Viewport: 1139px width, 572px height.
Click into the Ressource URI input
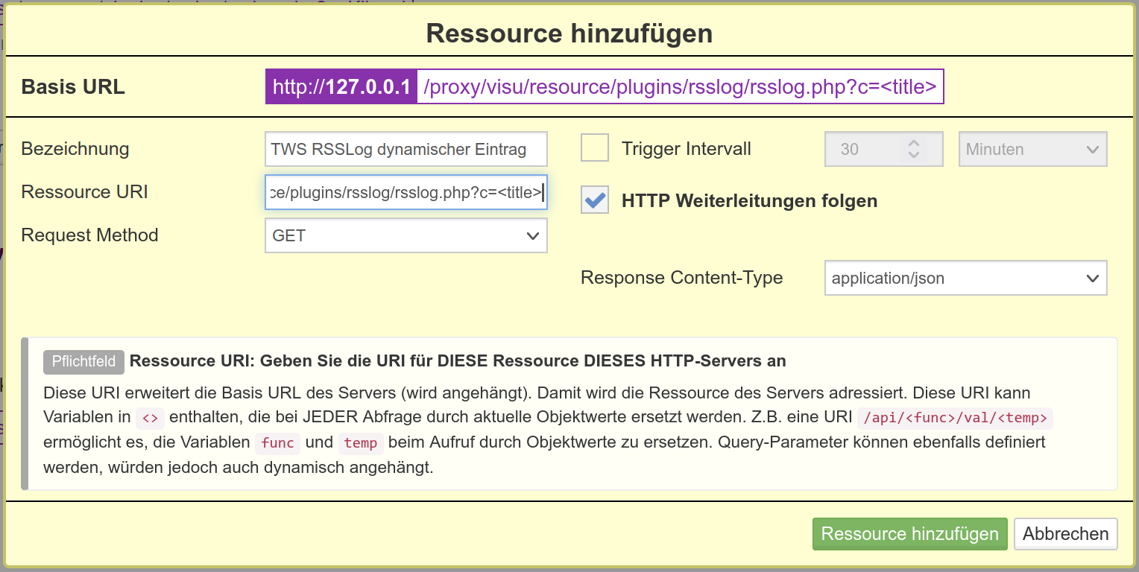point(406,192)
